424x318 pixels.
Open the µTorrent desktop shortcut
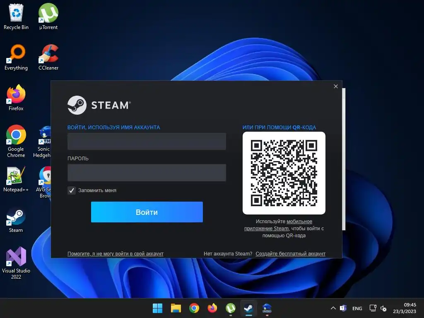[48, 17]
